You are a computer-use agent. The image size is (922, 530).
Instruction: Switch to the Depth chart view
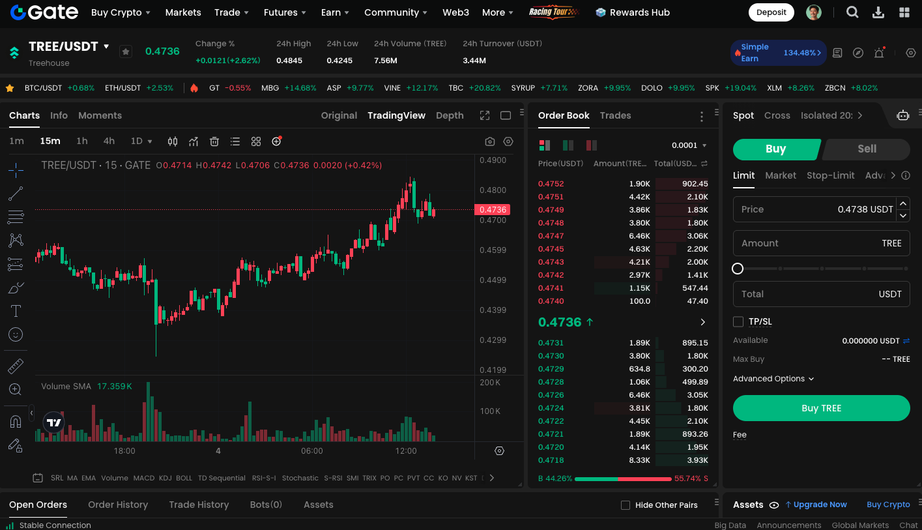pos(450,115)
